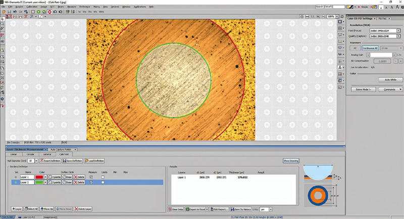Viewport: 404px width, 219px height.
Task: Select the 5x objective button in toolbar
Action: [79, 12]
